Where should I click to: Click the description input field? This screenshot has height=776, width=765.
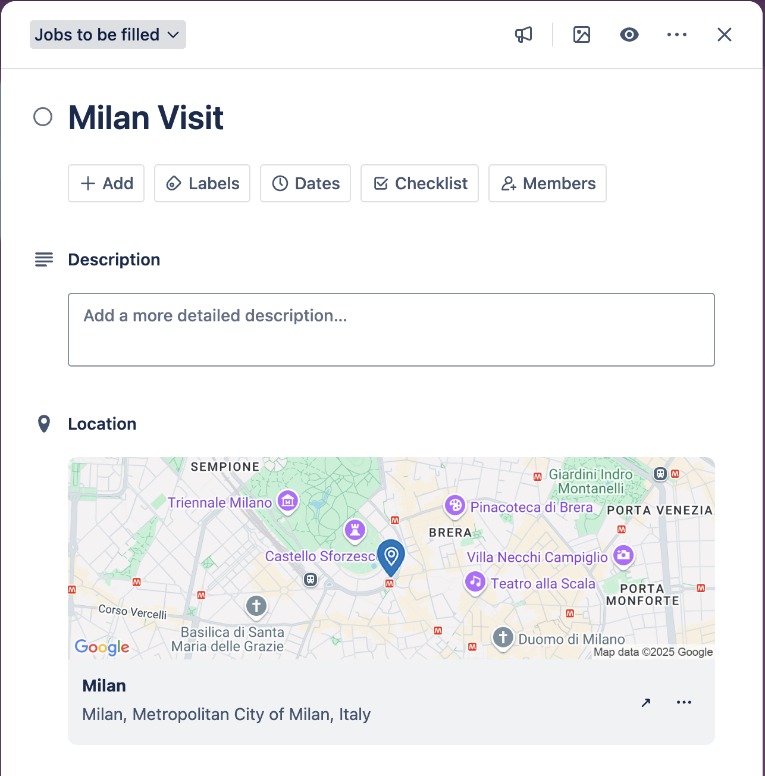click(x=391, y=329)
